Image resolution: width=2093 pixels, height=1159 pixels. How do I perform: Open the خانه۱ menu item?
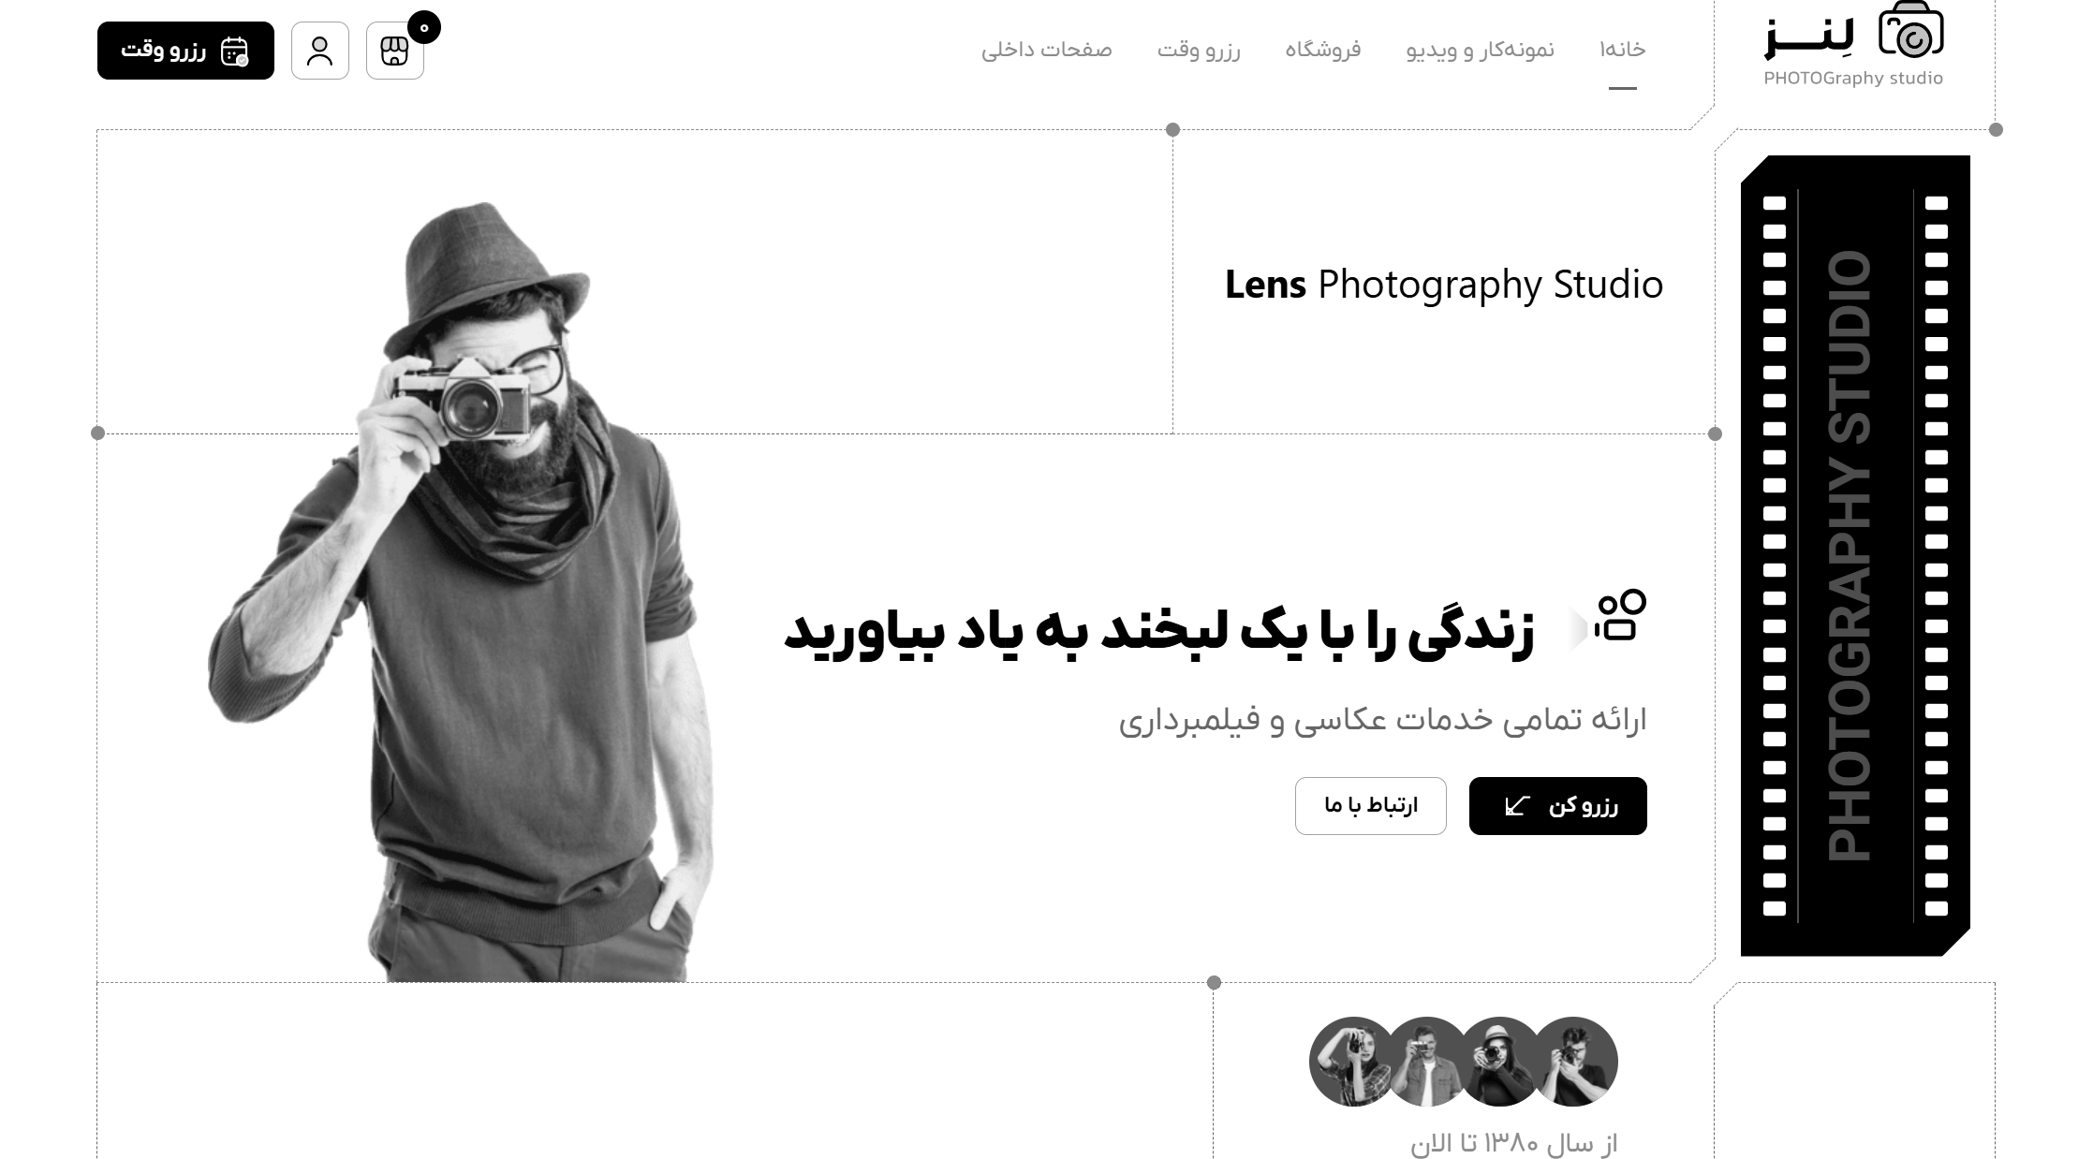pos(1623,50)
